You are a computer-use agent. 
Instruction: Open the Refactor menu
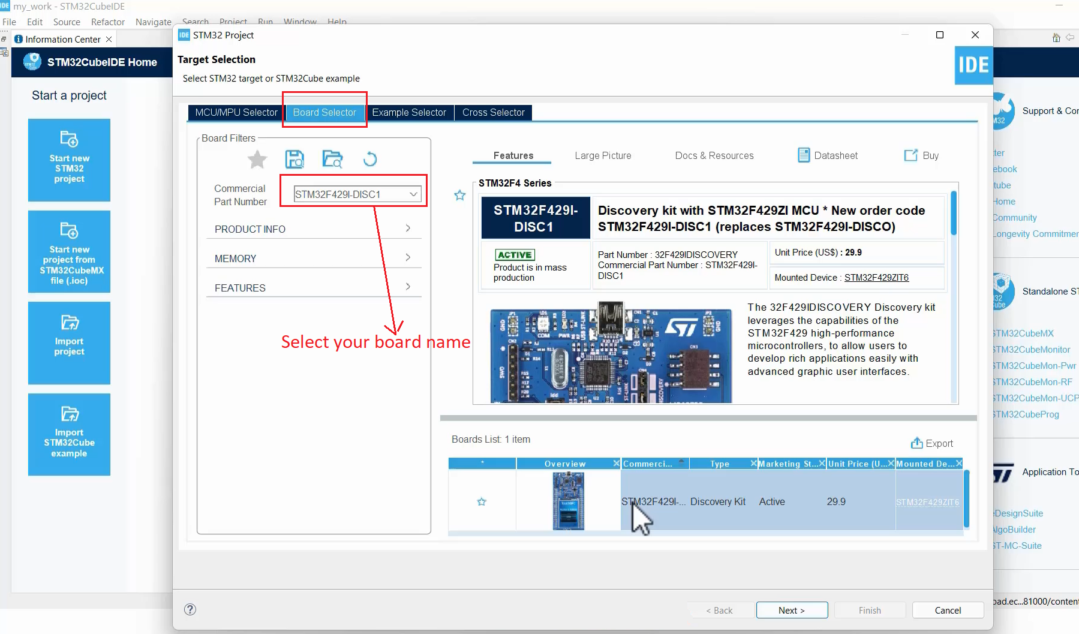pyautogui.click(x=108, y=22)
